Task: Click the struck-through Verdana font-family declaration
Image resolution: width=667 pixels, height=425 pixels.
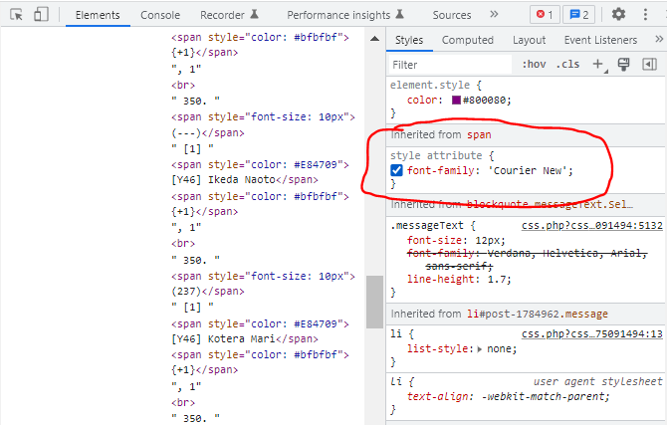Action: (527, 260)
